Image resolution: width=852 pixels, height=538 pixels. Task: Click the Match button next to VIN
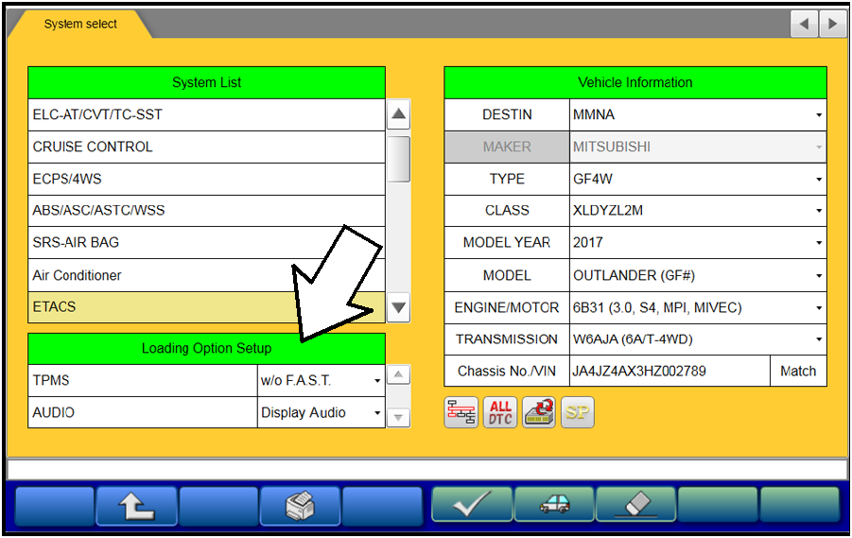click(797, 372)
